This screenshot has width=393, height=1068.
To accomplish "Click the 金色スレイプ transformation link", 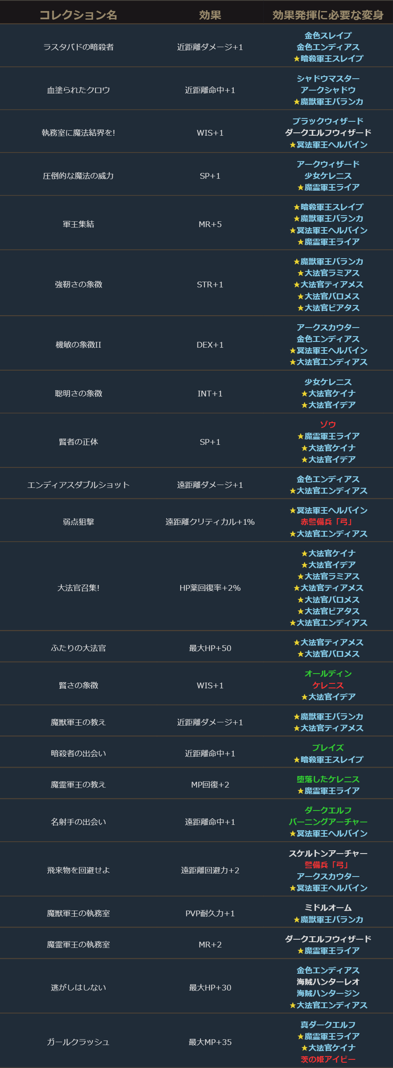I will coord(327,36).
